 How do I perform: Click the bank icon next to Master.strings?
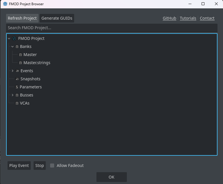click(21, 63)
